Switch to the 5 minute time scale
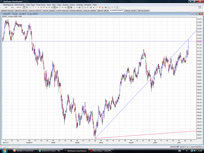 (x=39, y=8)
